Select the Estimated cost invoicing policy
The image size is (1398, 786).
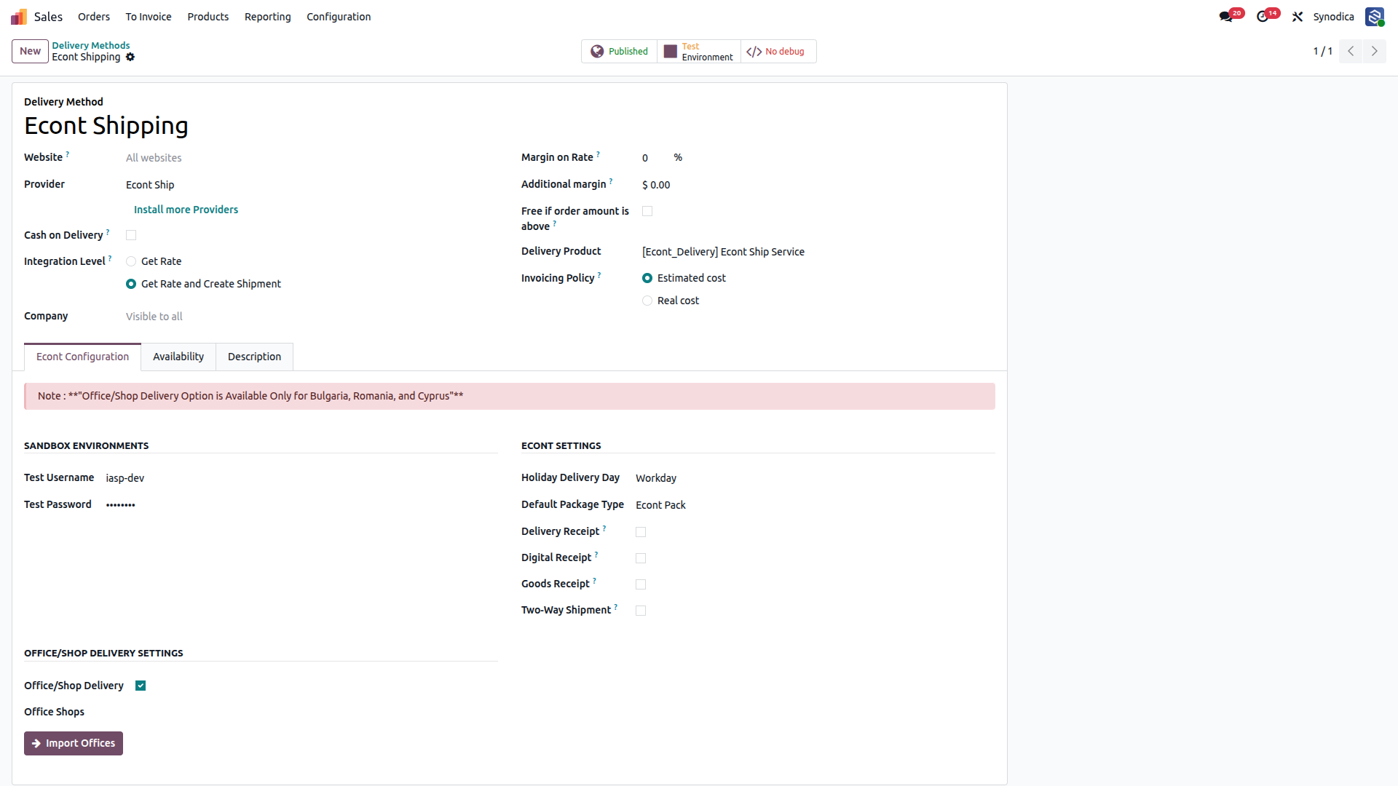tap(647, 278)
